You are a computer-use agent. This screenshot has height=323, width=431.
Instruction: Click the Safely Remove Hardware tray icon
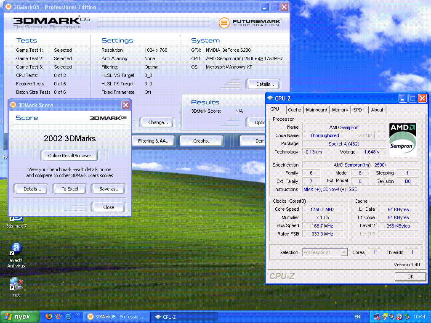pos(407,317)
